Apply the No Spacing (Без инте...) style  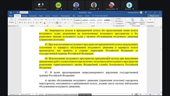point(85,21)
